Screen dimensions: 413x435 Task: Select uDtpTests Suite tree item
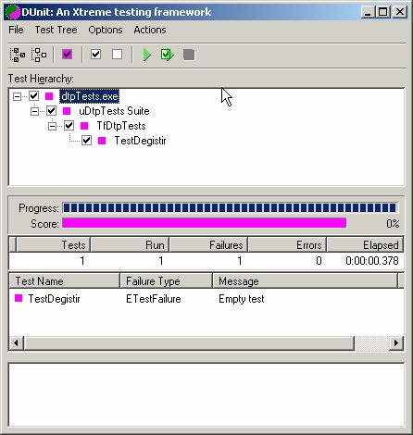[114, 111]
